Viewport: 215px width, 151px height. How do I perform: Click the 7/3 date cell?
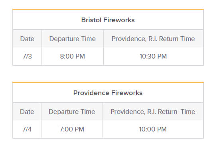[27, 56]
